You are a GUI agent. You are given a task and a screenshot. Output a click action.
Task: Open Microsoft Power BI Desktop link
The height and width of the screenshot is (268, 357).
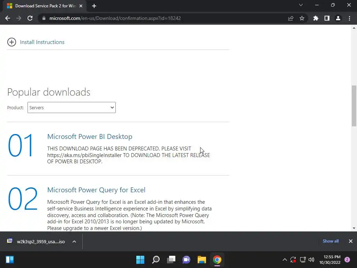(x=90, y=136)
